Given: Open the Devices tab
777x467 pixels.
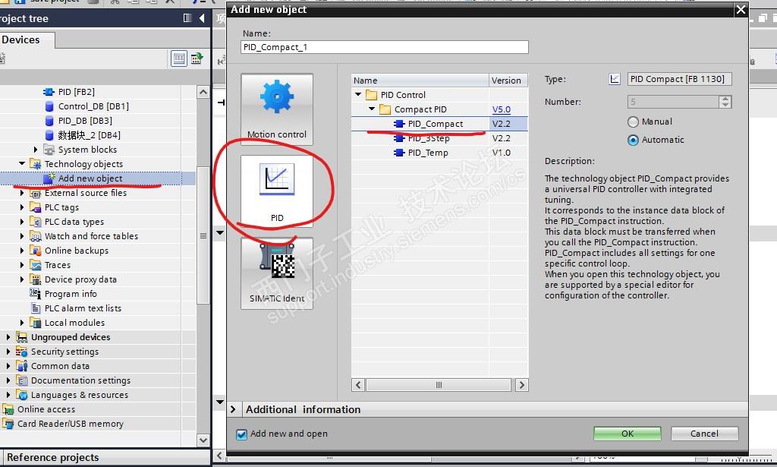Looking at the screenshot, I should coord(27,39).
